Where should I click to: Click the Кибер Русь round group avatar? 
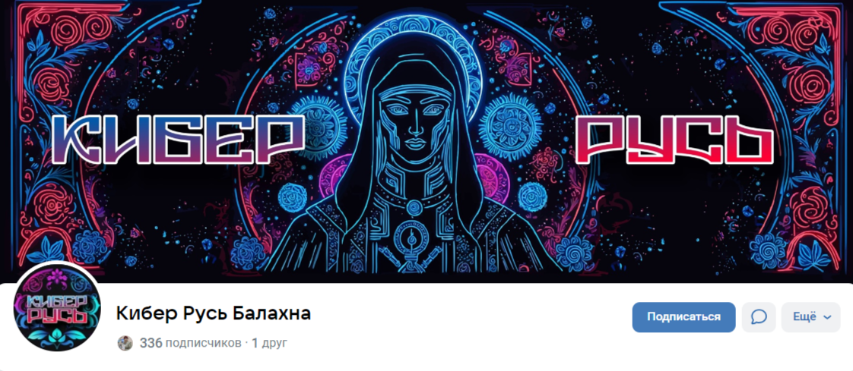(x=57, y=307)
